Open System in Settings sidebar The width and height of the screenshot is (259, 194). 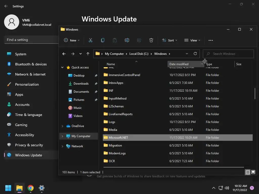pyautogui.click(x=31, y=54)
